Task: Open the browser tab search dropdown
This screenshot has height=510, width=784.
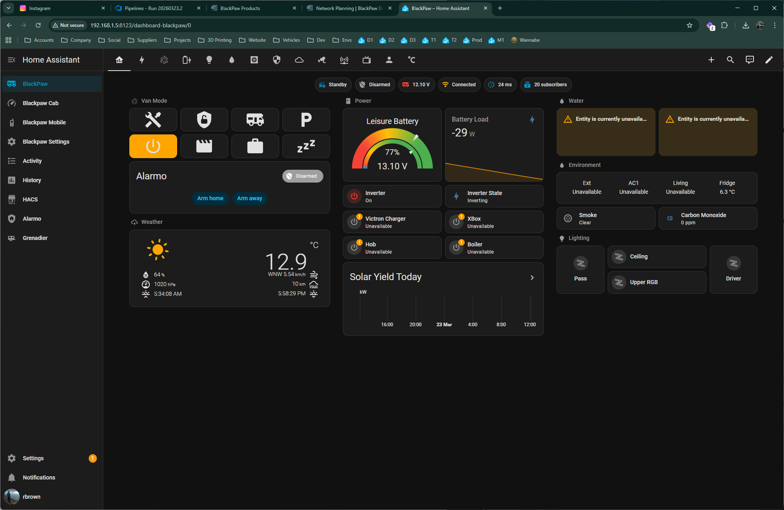Action: point(8,8)
